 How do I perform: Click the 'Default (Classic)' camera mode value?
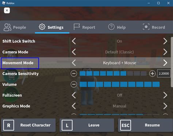tap(119, 52)
